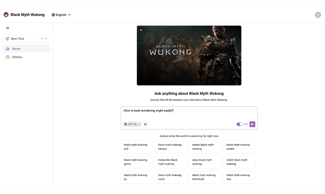Viewport: 325px width, 194px height.
Task: Select suggestion 'black myth wukong review'
Action: pyautogui.click(x=239, y=147)
